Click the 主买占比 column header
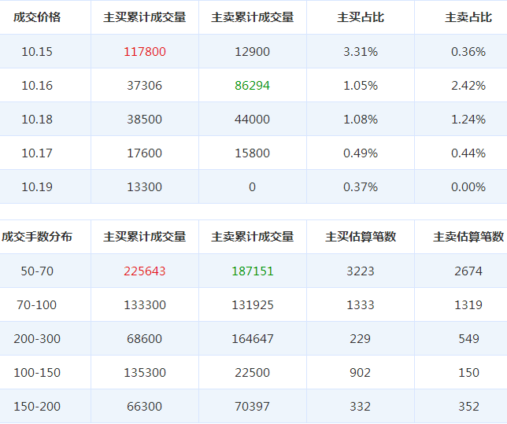The width and height of the screenshot is (507, 424). [361, 17]
